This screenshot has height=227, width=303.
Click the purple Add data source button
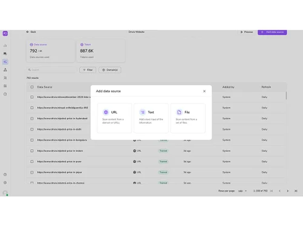(272, 32)
